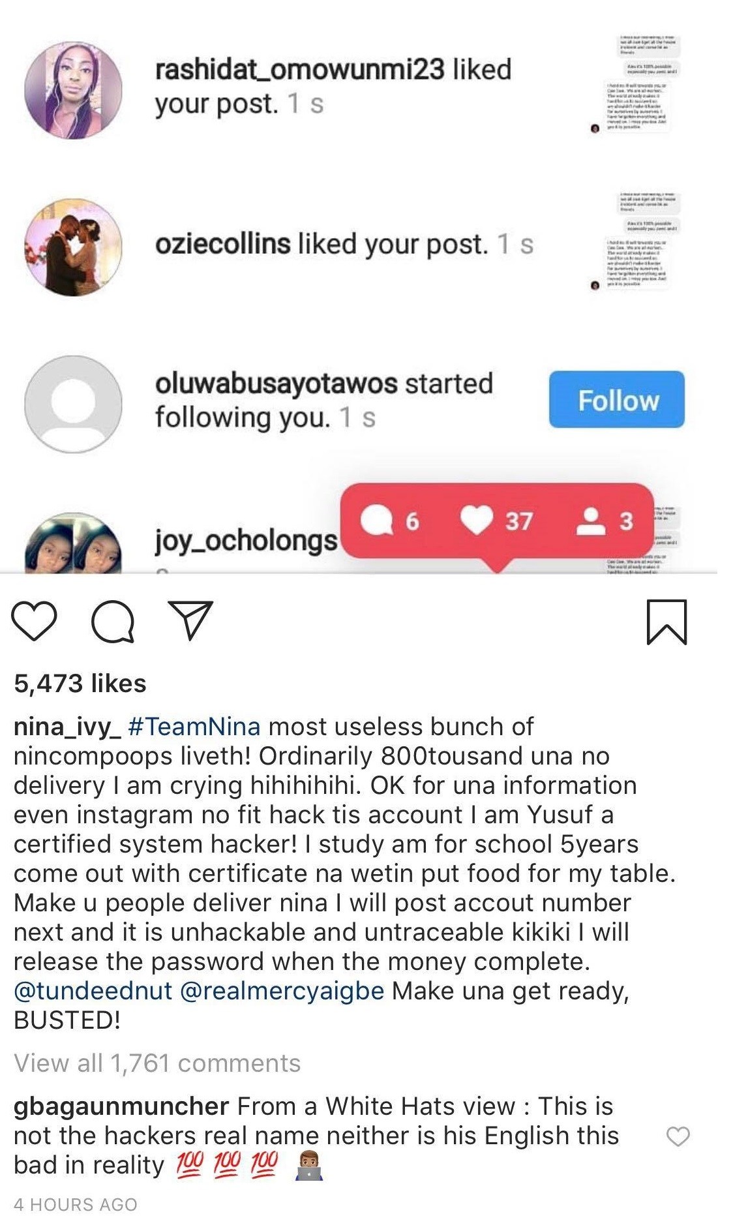Open comments with the speech bubble icon
This screenshot has height=1229, width=733.
[113, 620]
